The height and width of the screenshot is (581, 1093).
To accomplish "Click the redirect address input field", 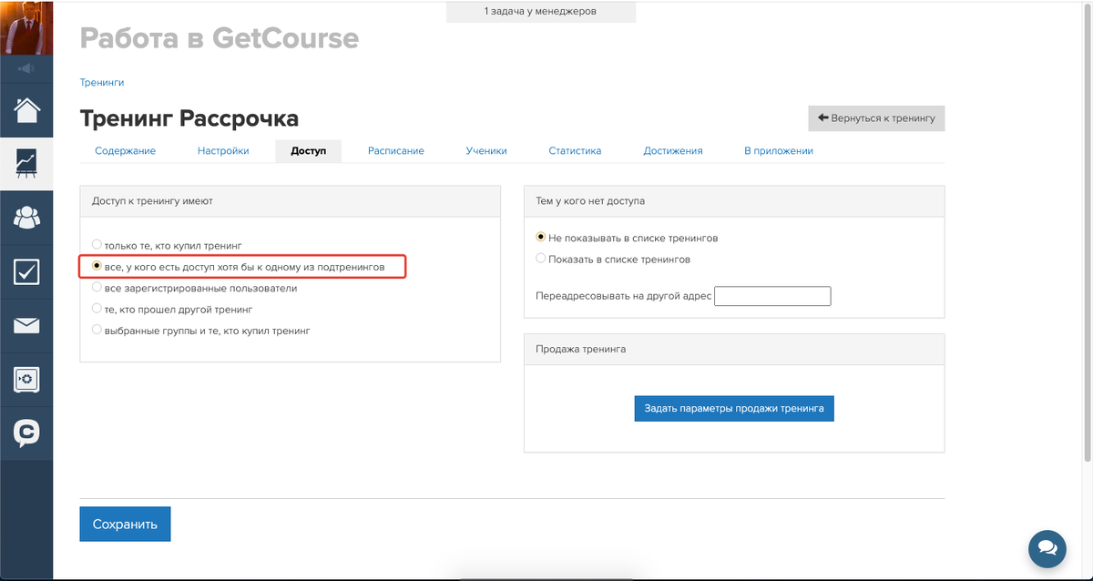I will (x=772, y=296).
